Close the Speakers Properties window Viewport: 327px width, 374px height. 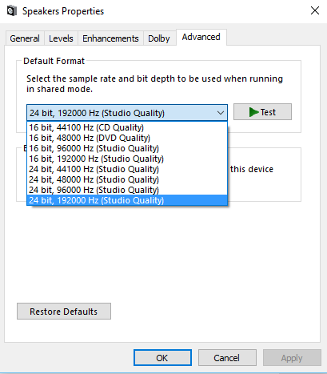(x=315, y=11)
